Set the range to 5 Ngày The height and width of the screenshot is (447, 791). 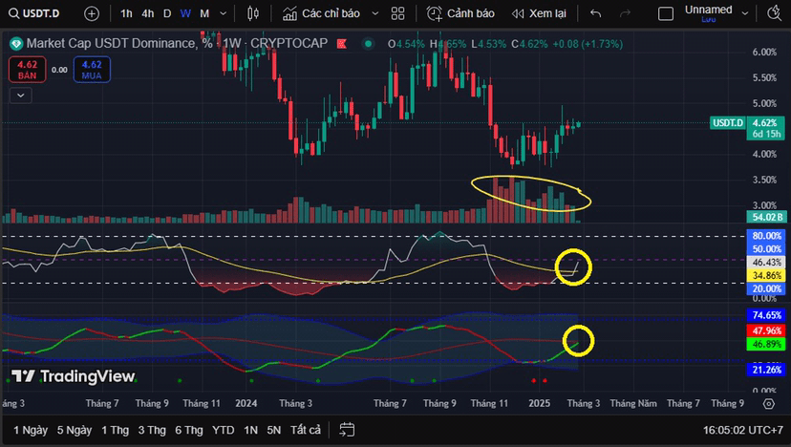pos(75,430)
